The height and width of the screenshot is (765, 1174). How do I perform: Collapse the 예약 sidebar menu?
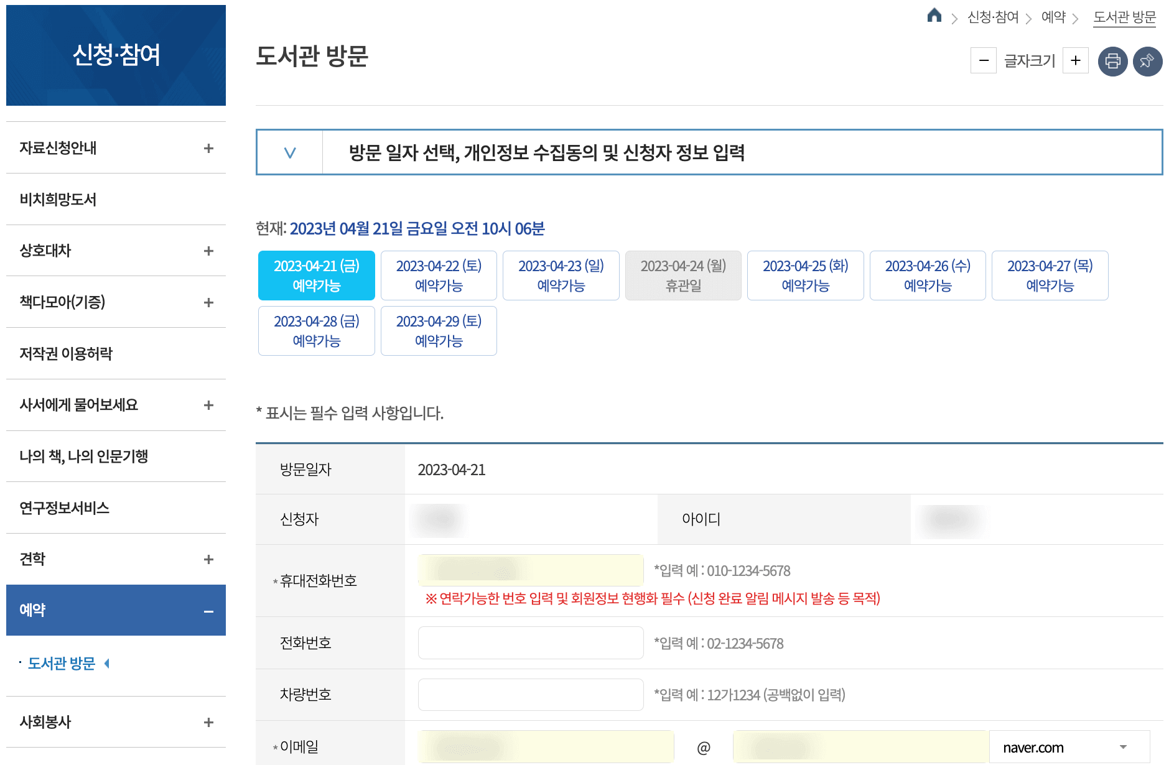click(209, 610)
